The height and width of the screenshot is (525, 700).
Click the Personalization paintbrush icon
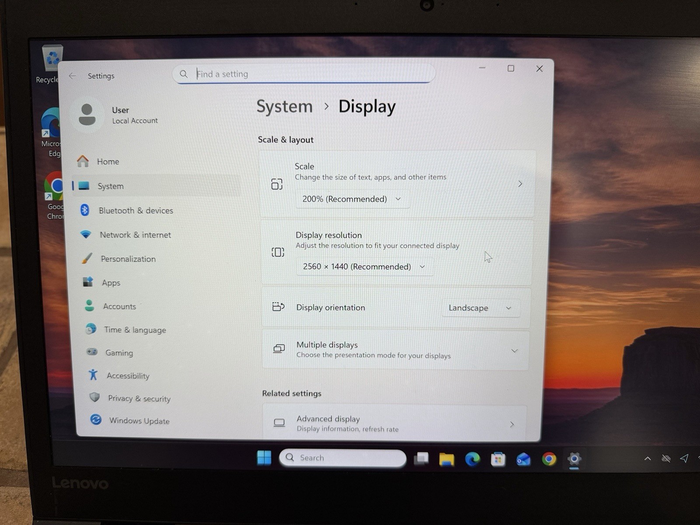click(x=87, y=258)
